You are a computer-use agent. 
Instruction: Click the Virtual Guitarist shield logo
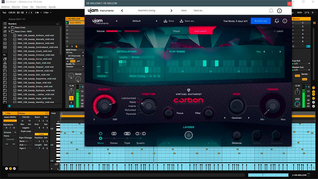click(189, 90)
